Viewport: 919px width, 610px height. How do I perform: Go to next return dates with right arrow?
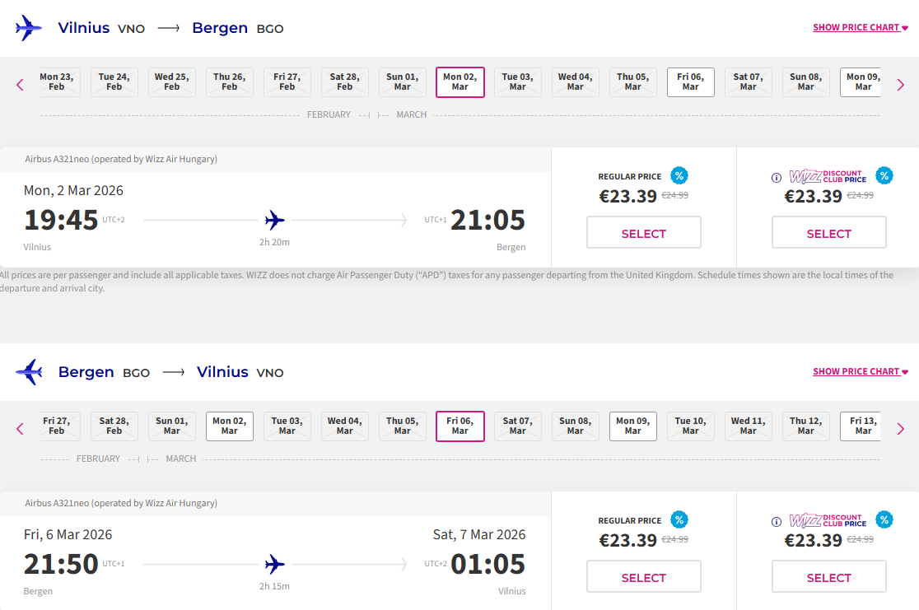pyautogui.click(x=900, y=429)
